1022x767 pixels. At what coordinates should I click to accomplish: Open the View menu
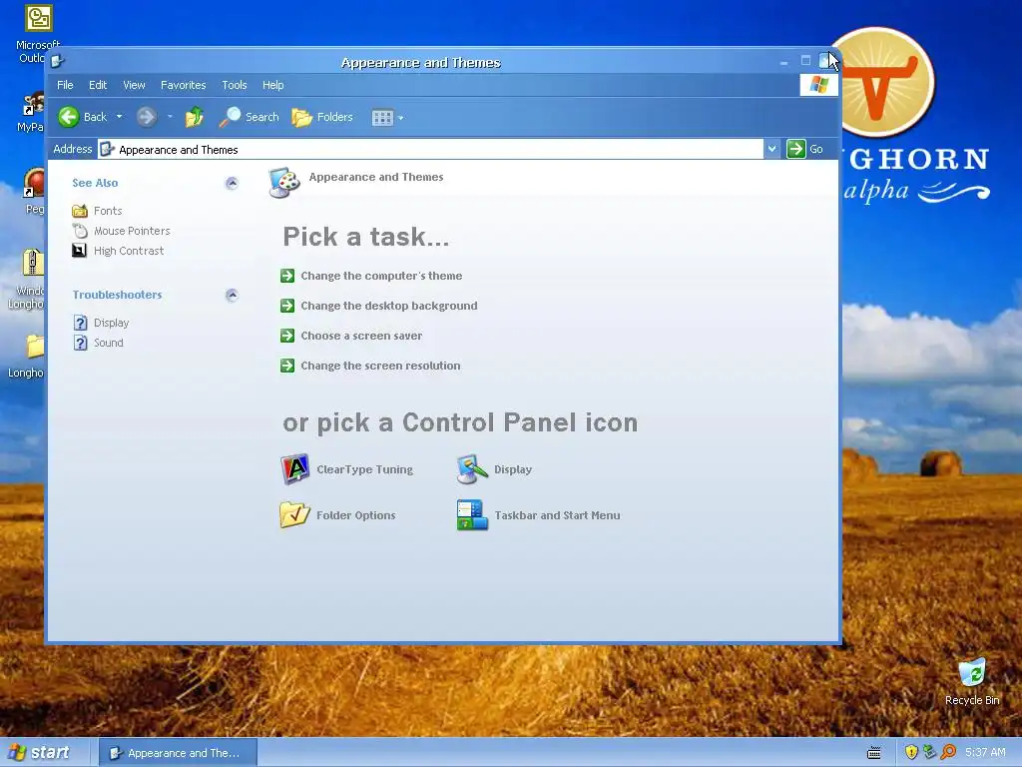coord(135,85)
